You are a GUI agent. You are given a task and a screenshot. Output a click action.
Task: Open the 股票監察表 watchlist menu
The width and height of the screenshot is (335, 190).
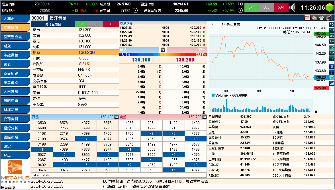pos(15,37)
